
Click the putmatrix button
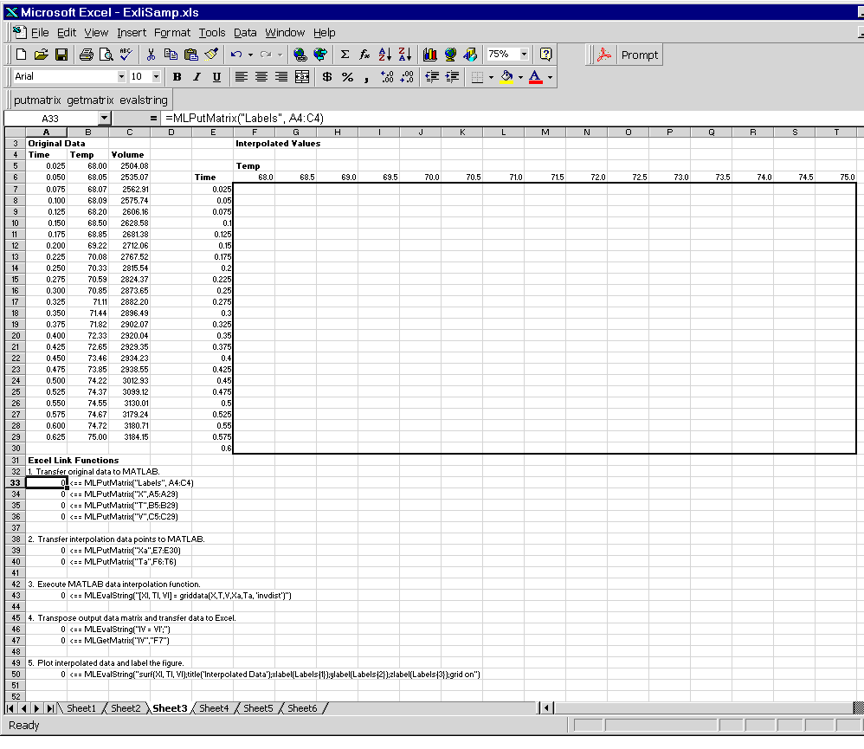(37, 100)
